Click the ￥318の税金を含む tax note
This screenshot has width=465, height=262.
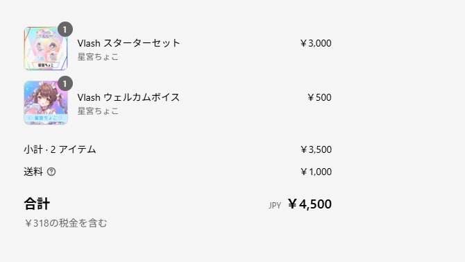point(66,223)
